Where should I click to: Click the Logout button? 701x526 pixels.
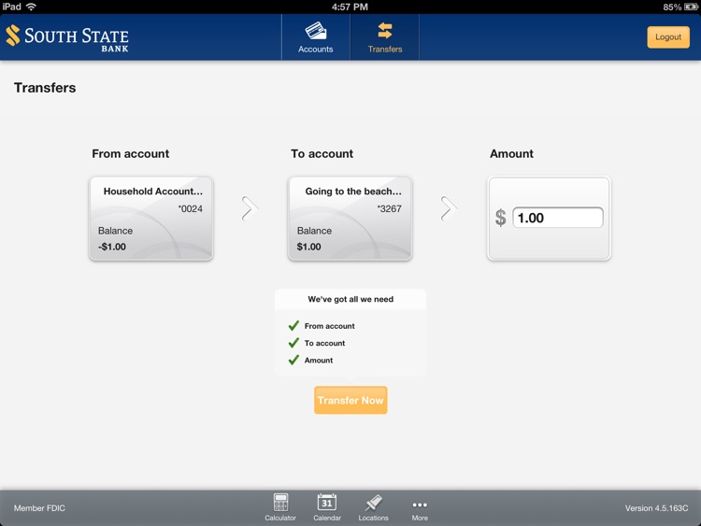[668, 37]
